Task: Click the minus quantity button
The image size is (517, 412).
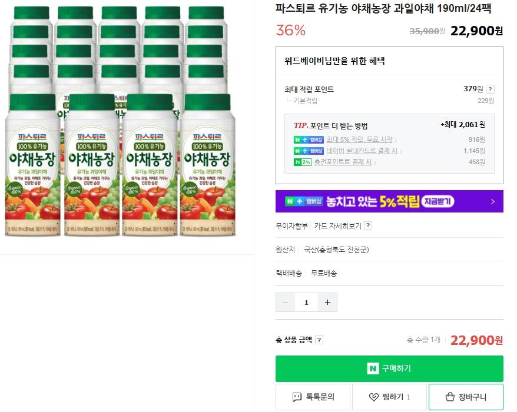Action: 286,303
